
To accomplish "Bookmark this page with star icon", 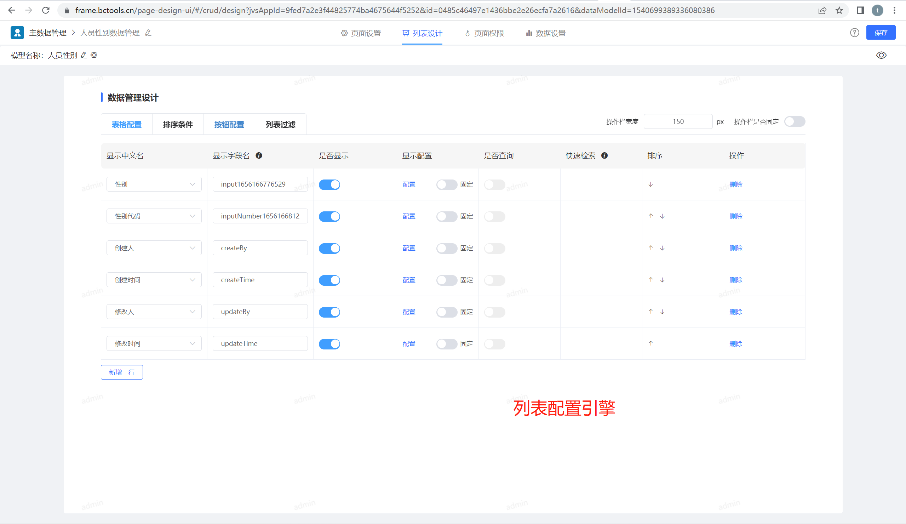I will coord(839,10).
